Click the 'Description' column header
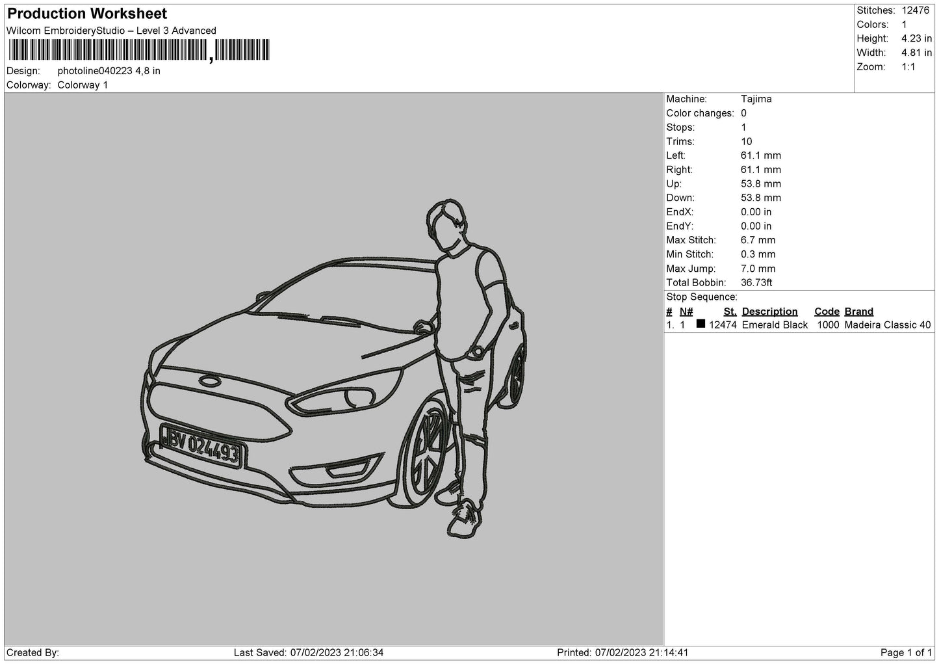 click(x=769, y=312)
